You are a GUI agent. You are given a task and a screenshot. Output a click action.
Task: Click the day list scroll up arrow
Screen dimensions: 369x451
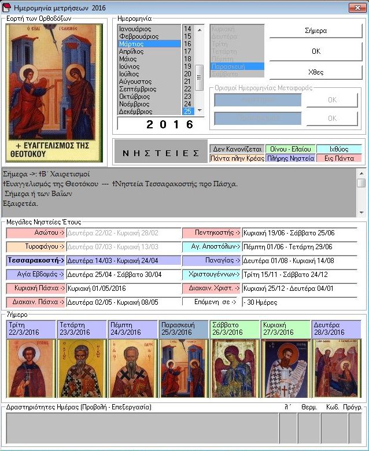click(x=200, y=29)
